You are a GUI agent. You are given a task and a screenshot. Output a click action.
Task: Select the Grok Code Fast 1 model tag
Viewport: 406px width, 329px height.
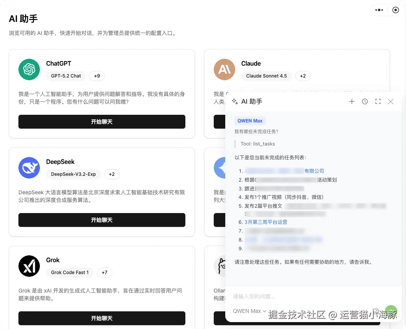(x=70, y=273)
